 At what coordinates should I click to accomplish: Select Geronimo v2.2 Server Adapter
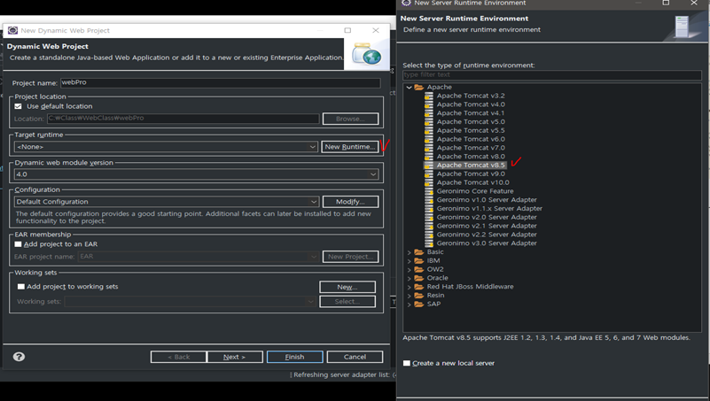tap(487, 235)
